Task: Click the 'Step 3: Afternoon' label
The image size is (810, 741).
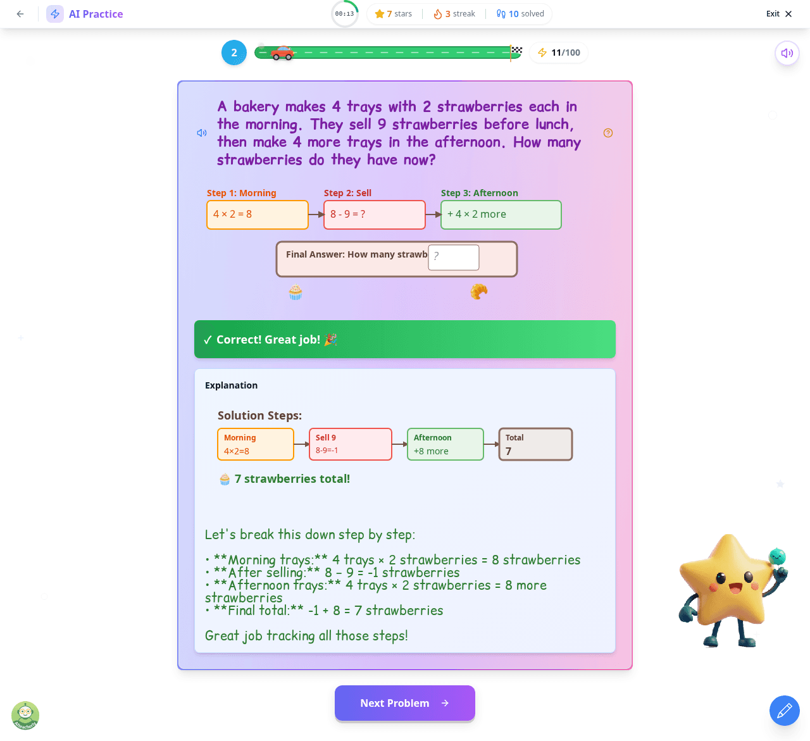Action: (x=480, y=193)
